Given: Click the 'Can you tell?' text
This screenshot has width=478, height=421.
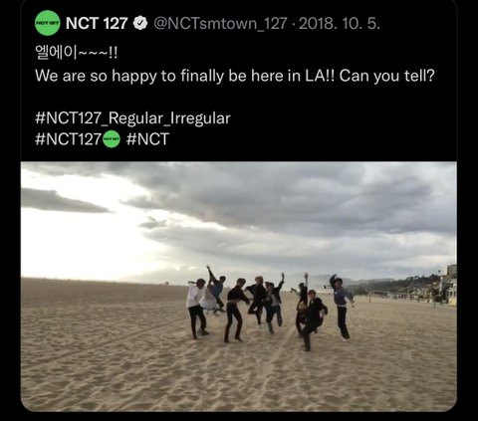Looking at the screenshot, I should coord(386,76).
